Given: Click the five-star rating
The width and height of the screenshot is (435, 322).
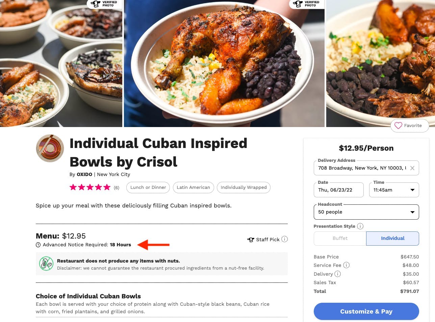Looking at the screenshot, I should [x=90, y=187].
